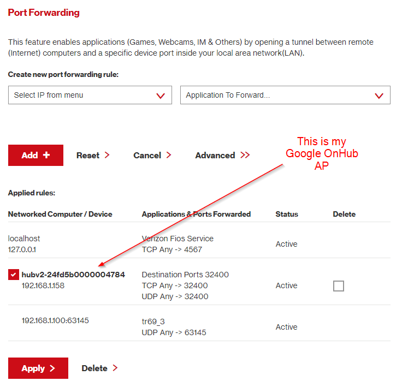Click the red arrow on IP dropdown
The image size is (408, 387).
(161, 96)
